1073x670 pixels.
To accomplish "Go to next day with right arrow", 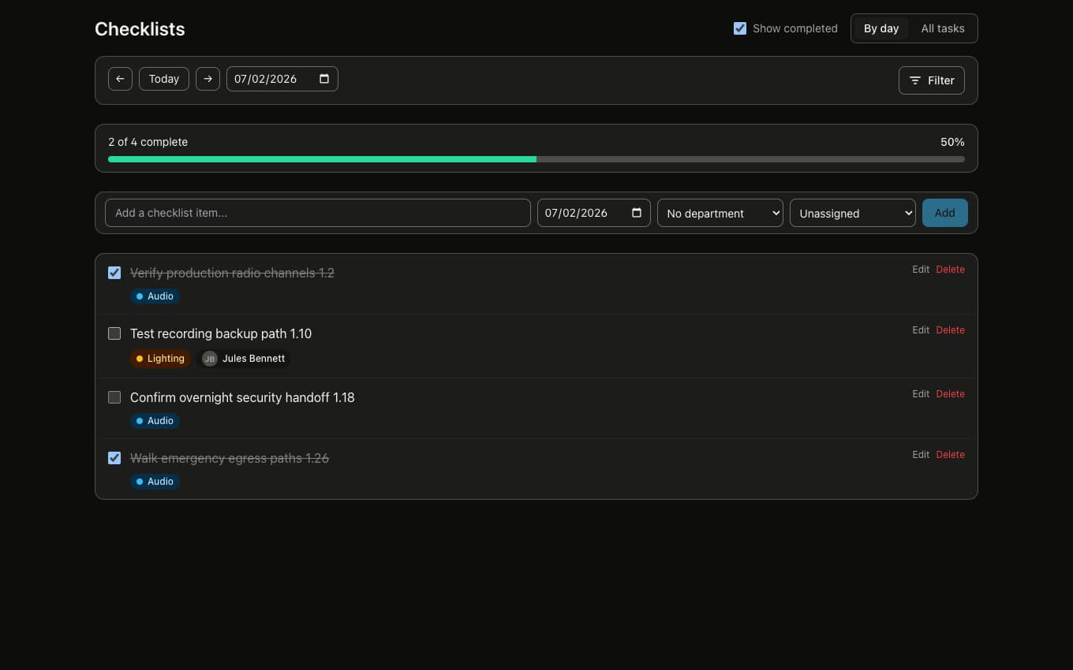I will [x=207, y=79].
